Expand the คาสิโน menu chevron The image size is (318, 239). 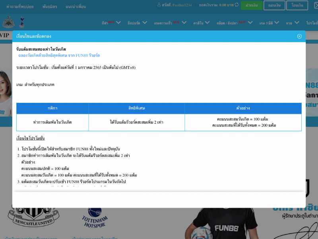[207, 23]
